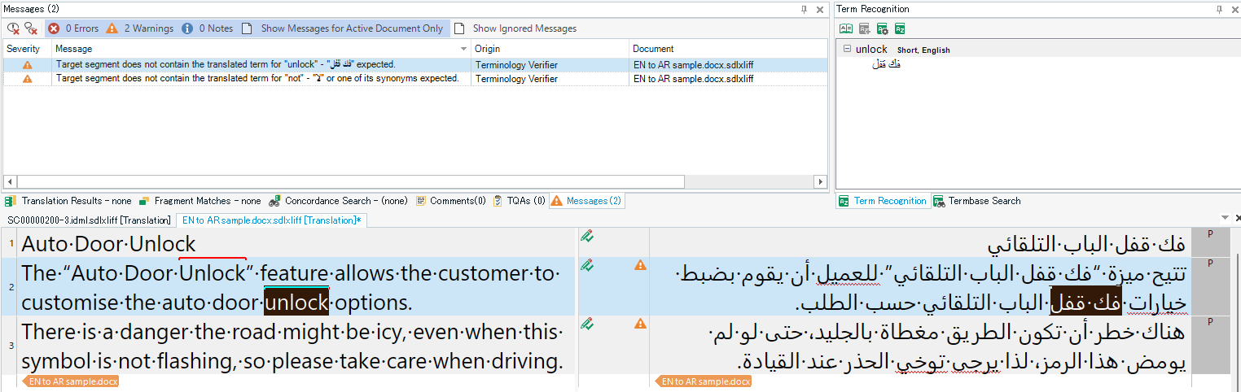1241x392 pixels.
Task: Click the second Term Recognition toolbar icon
Action: click(x=864, y=28)
